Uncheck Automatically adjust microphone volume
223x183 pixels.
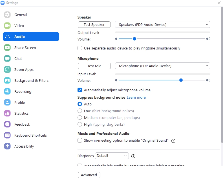pos(80,90)
